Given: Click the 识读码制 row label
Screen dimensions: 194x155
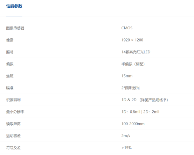Looking at the screenshot, I should coord(13,100).
